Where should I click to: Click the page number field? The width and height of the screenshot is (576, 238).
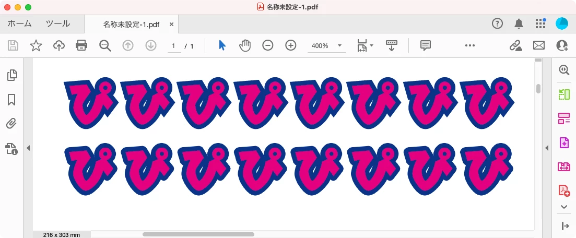[174, 46]
